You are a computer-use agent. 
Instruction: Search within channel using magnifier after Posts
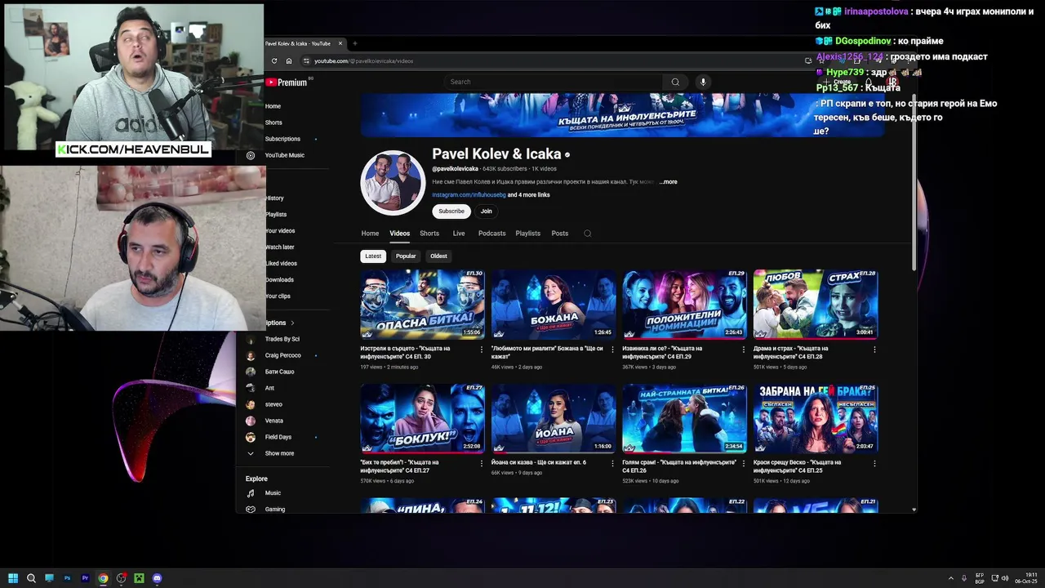(x=587, y=234)
